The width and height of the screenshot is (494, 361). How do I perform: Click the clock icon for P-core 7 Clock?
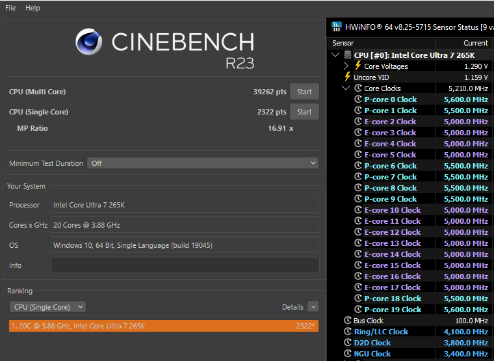[x=357, y=176]
